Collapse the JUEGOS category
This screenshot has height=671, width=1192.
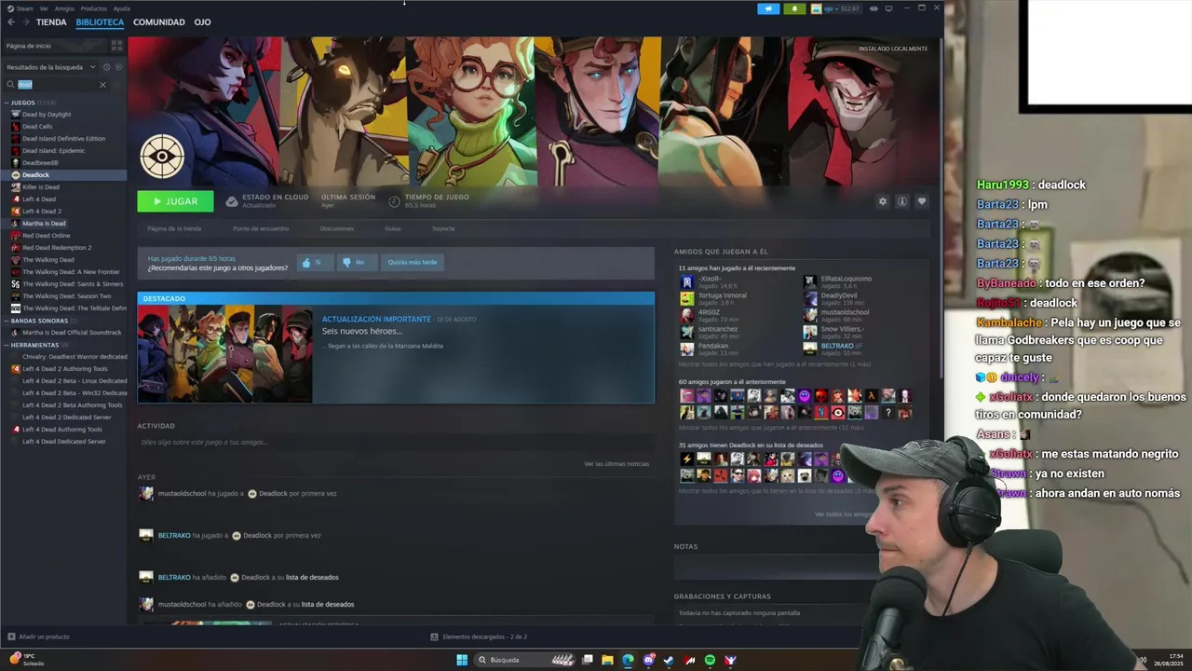pos(7,103)
